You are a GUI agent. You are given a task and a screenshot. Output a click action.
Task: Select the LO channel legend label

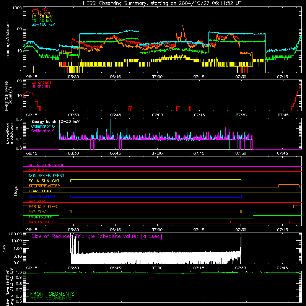click(42, 82)
